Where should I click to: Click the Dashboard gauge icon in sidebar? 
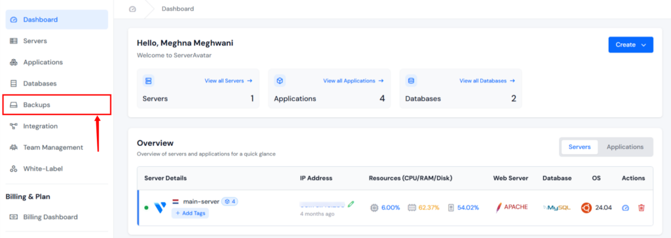click(x=14, y=20)
